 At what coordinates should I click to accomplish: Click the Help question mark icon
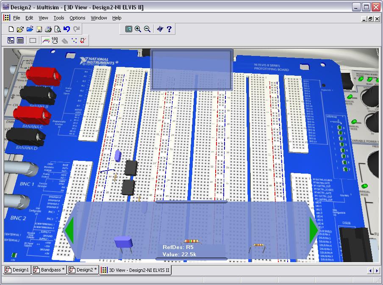point(169,29)
